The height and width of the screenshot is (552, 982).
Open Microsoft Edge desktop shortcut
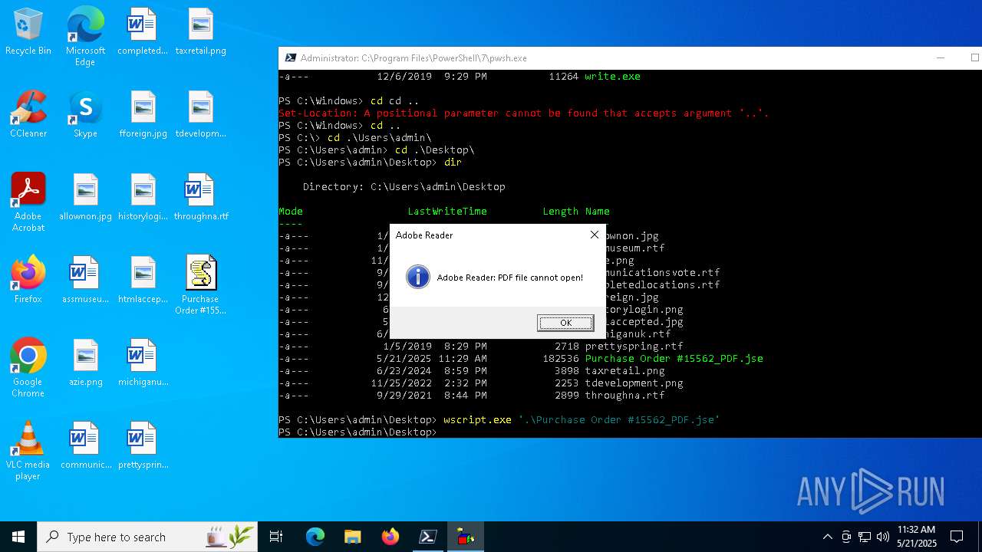click(85, 37)
